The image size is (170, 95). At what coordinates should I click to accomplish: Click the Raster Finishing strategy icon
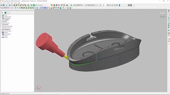(x=34, y=5)
